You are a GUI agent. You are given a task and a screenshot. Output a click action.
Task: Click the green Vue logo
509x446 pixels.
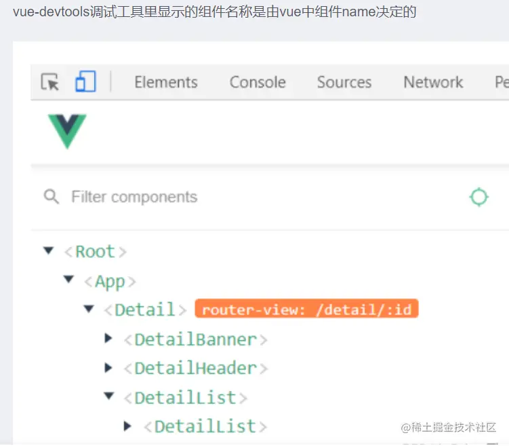[67, 131]
